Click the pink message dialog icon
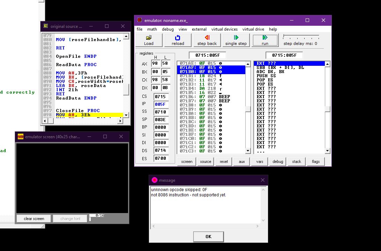 click(x=154, y=180)
